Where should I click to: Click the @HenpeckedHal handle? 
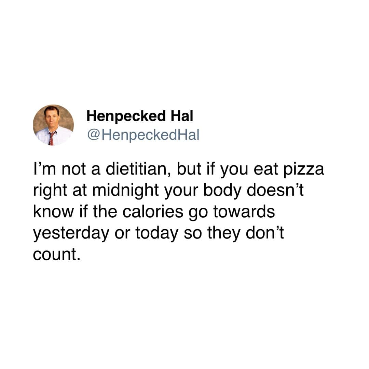(143, 136)
